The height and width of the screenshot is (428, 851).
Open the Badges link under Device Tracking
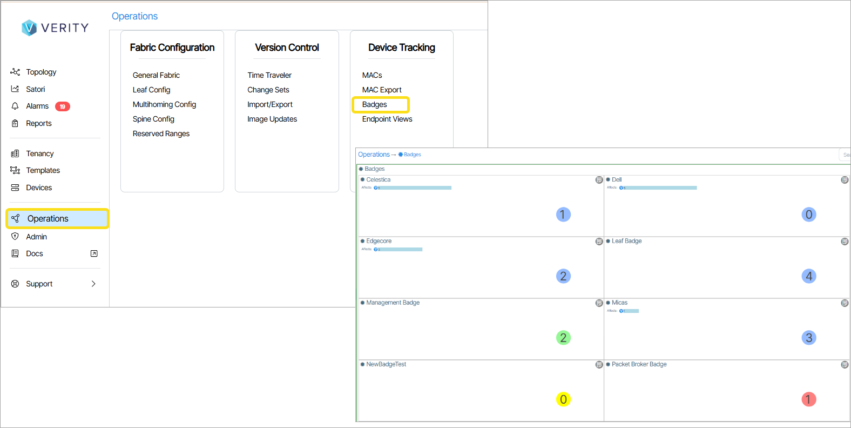click(375, 104)
